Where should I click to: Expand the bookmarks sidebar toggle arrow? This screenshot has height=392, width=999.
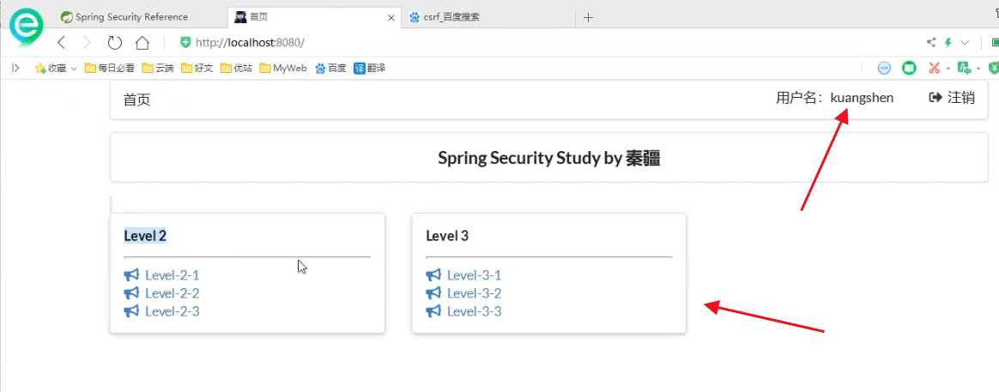[15, 68]
